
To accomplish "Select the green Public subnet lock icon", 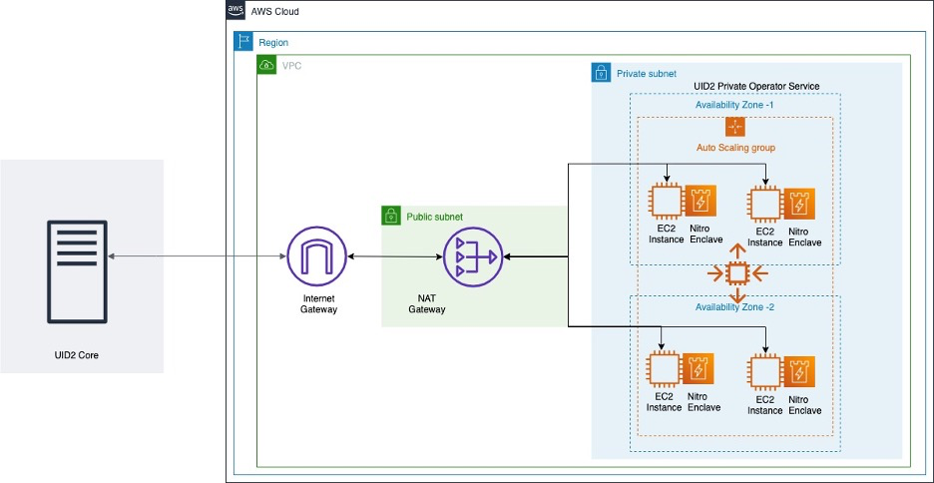I will pyautogui.click(x=391, y=216).
